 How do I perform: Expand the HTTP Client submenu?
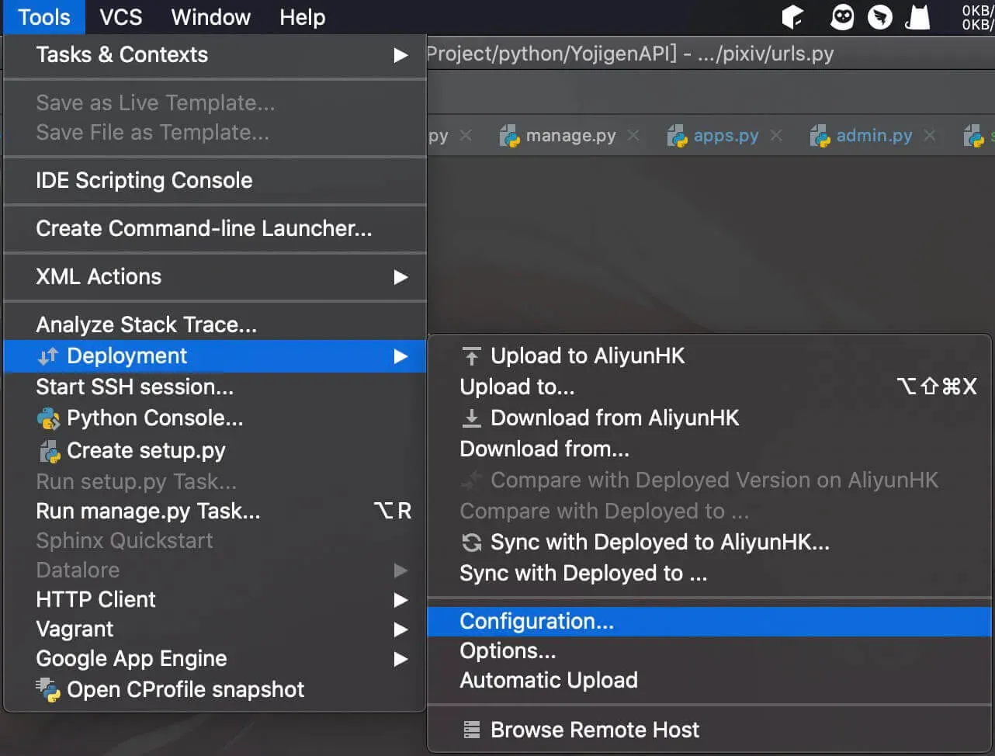tap(214, 600)
